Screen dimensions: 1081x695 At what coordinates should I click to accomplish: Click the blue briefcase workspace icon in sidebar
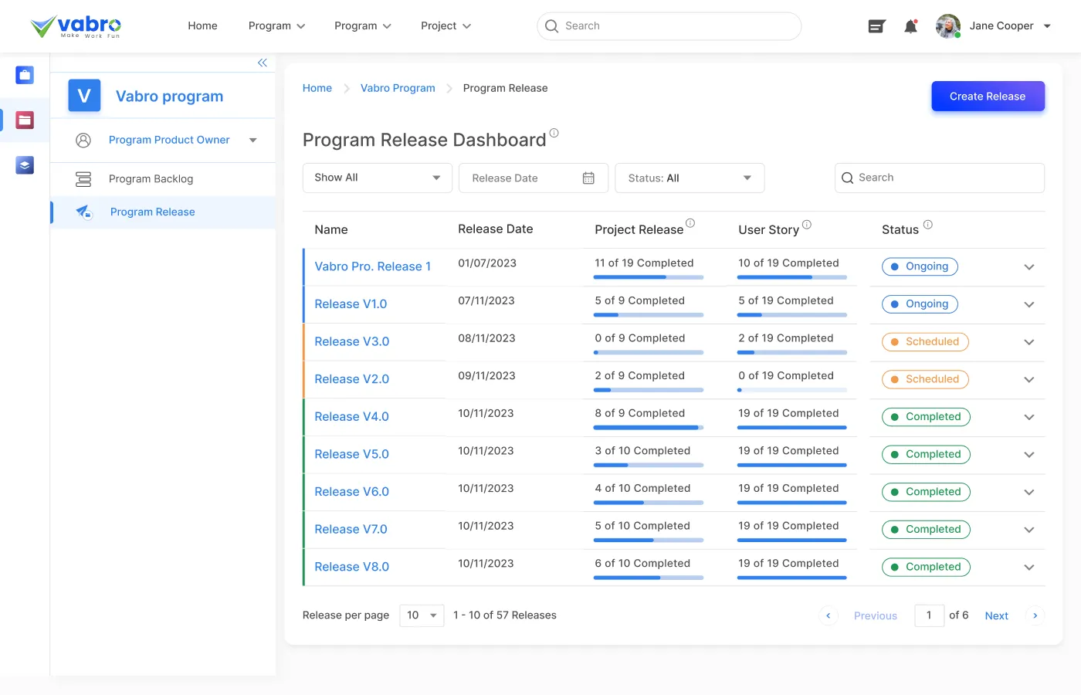coord(24,75)
